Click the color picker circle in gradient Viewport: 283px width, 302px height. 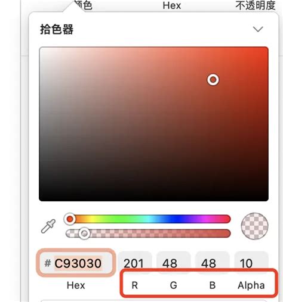click(x=213, y=80)
